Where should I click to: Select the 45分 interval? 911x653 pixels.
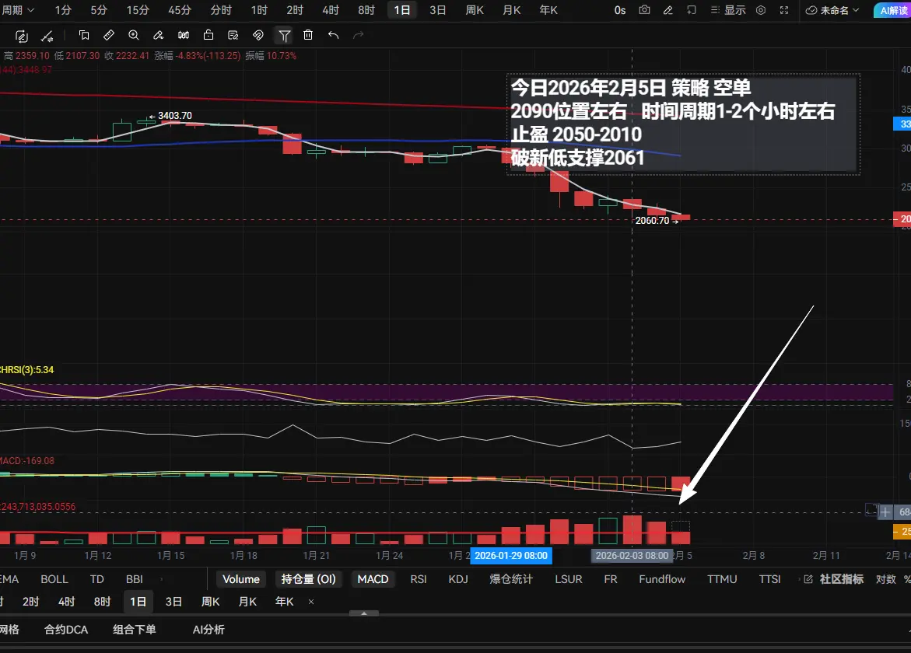point(180,10)
